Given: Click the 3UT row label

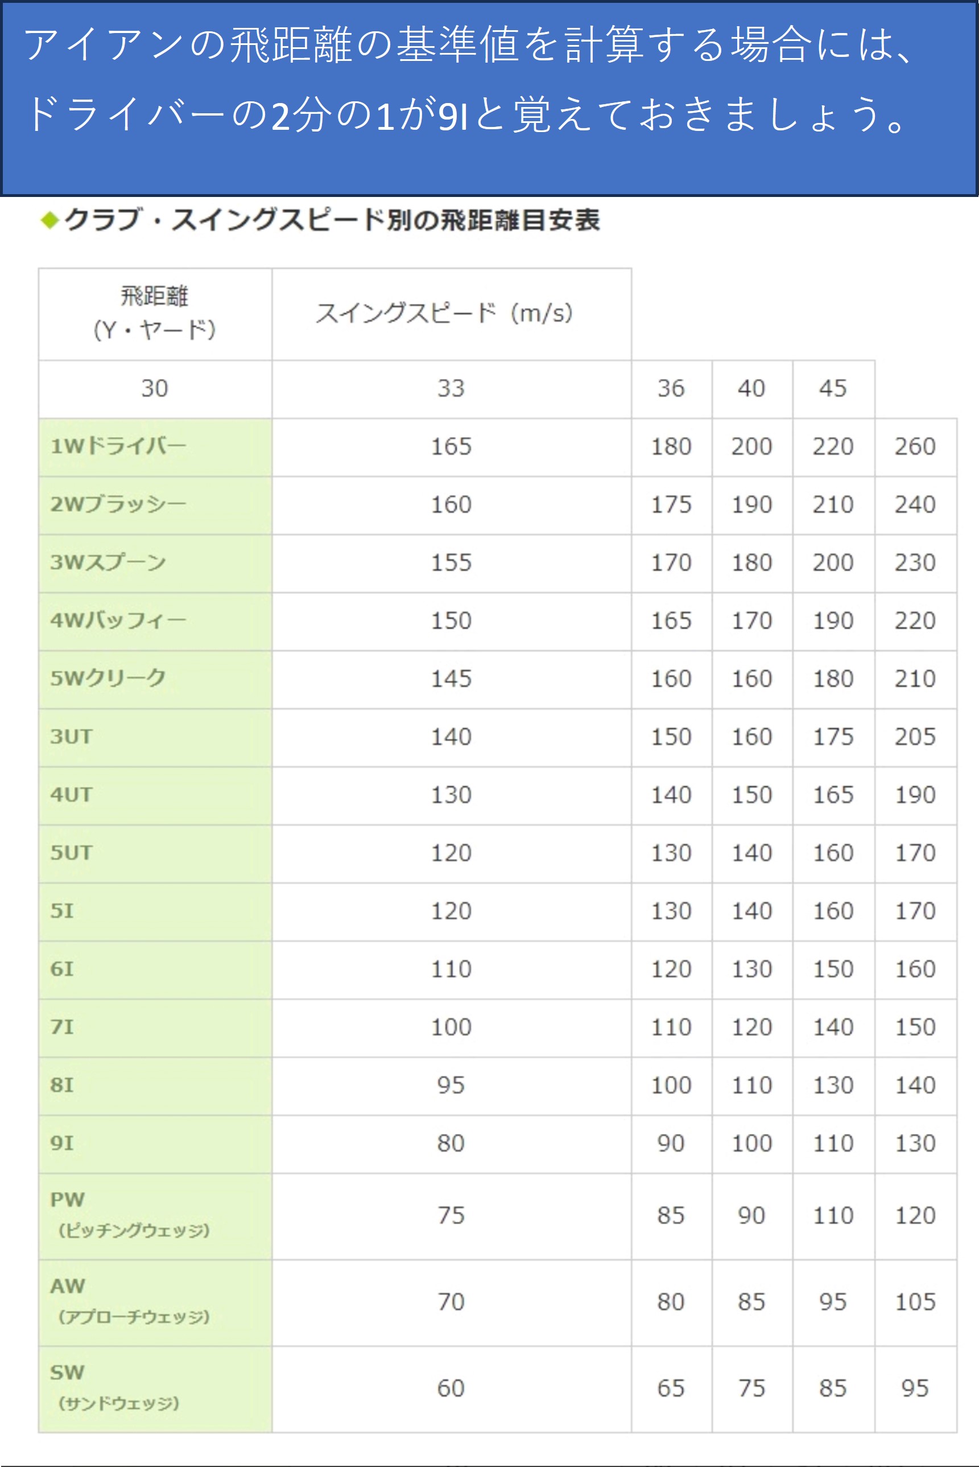Looking at the screenshot, I should 71,737.
